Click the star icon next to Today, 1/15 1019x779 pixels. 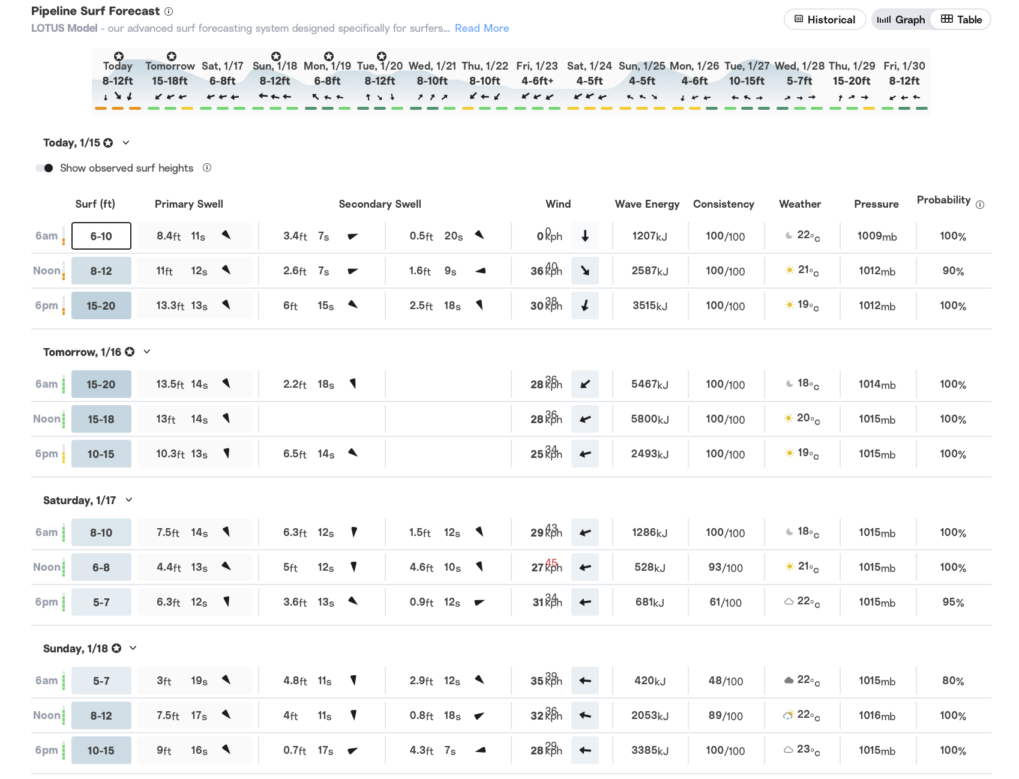tap(108, 143)
